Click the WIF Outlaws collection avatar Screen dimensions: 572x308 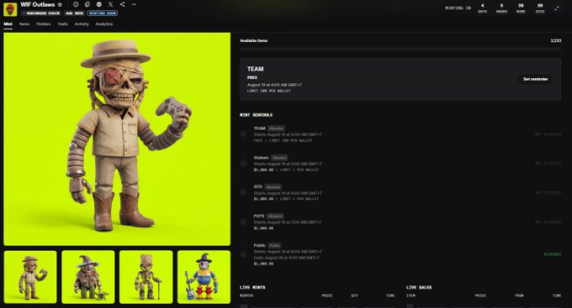[10, 9]
